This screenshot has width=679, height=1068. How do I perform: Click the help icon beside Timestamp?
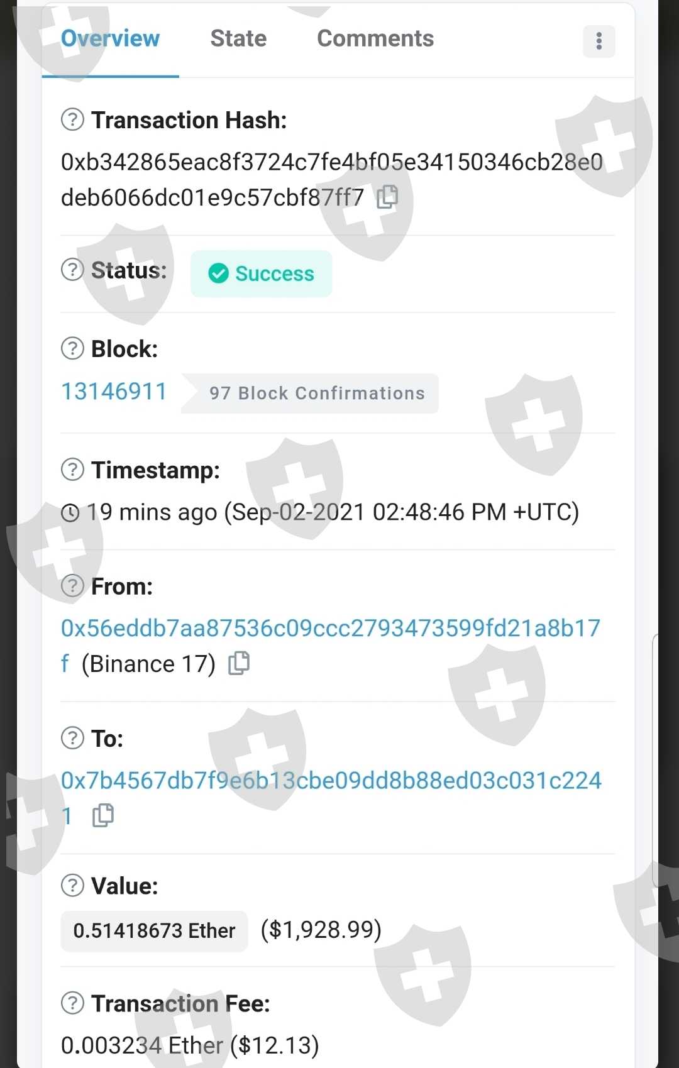(72, 470)
